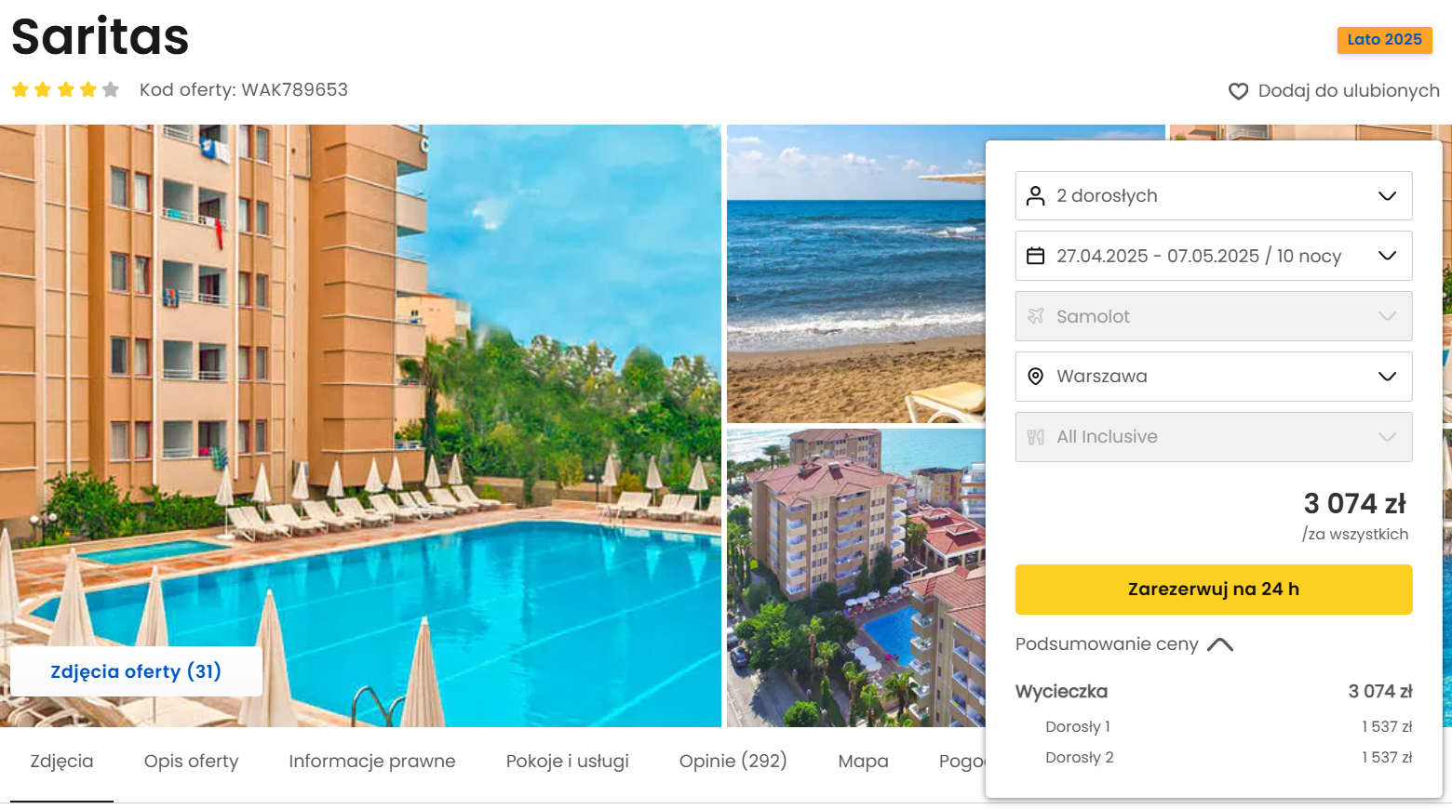Click Zarezerwuj na 24 h button

point(1214,590)
